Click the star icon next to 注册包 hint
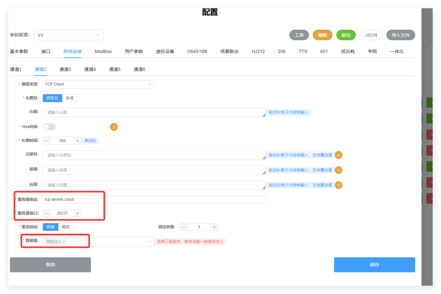The width and height of the screenshot is (441, 294). point(339,155)
